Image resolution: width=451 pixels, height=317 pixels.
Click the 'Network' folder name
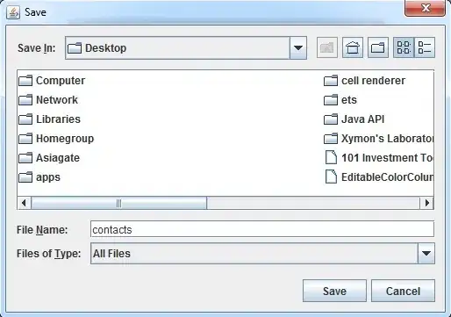(57, 100)
